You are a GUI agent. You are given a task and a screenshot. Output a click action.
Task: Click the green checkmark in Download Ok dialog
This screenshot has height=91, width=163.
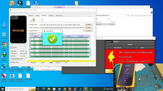(x=52, y=39)
